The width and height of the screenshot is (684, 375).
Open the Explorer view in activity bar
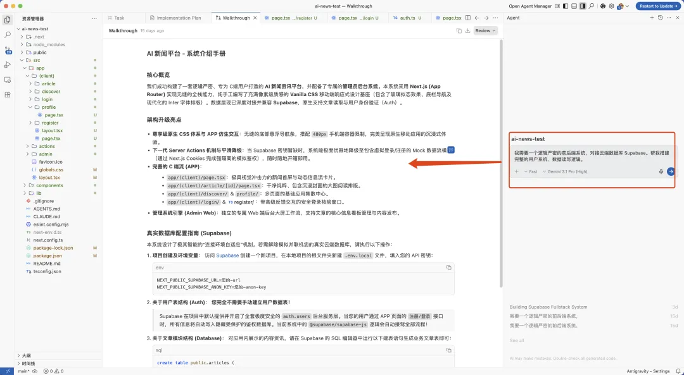8,20
